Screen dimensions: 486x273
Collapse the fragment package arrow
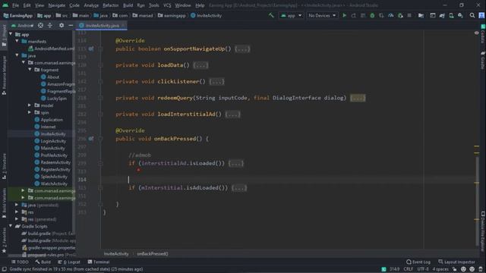pos(30,70)
